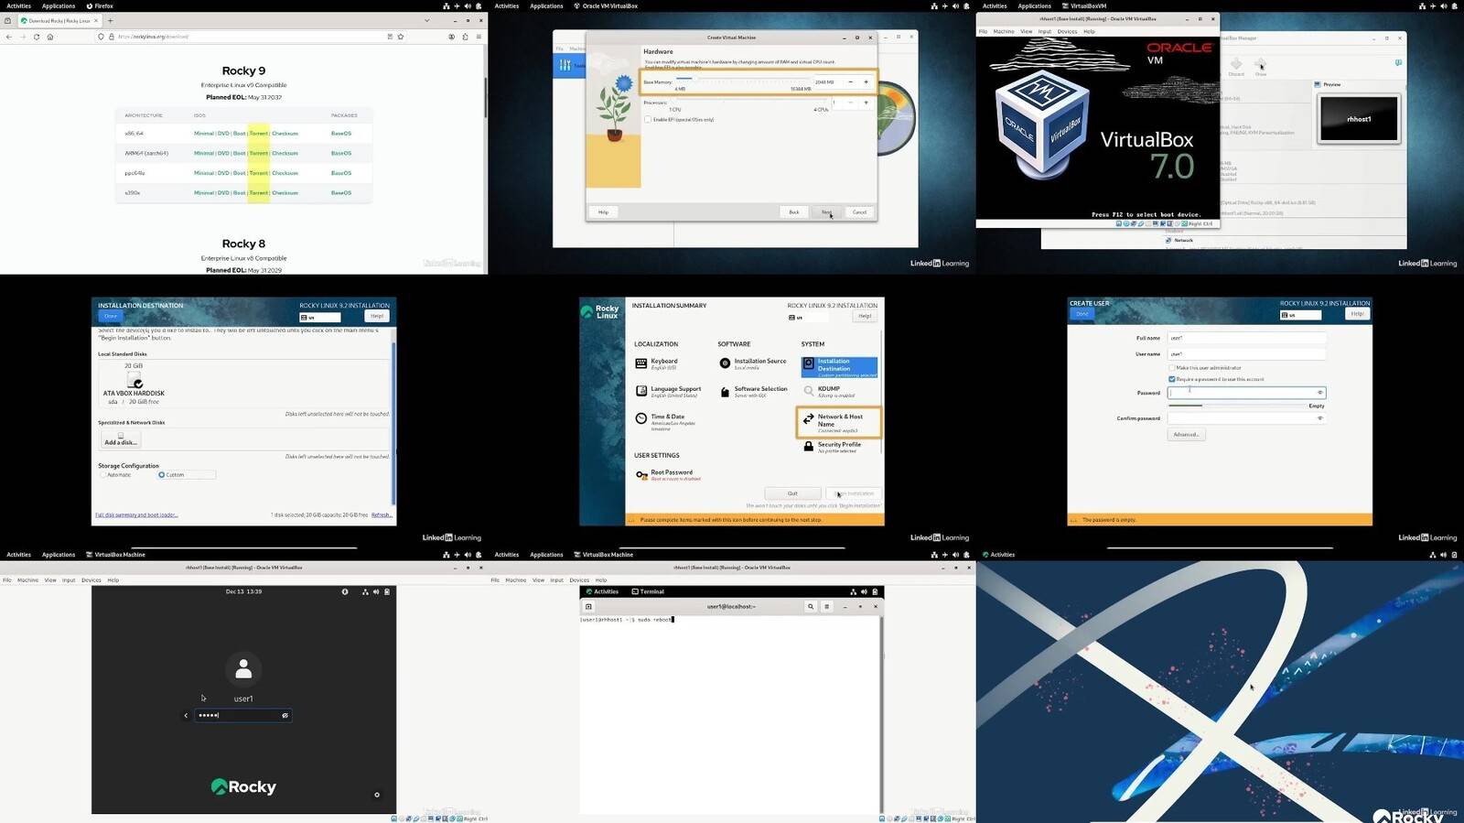
Task: Open Input menu in terminal VirtualBox window
Action: (556, 580)
